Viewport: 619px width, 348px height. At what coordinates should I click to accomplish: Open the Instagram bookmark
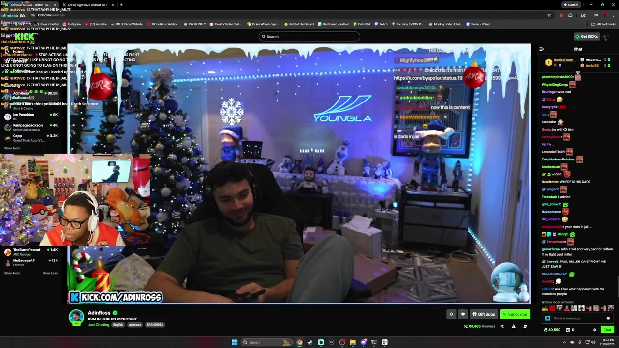tap(72, 24)
